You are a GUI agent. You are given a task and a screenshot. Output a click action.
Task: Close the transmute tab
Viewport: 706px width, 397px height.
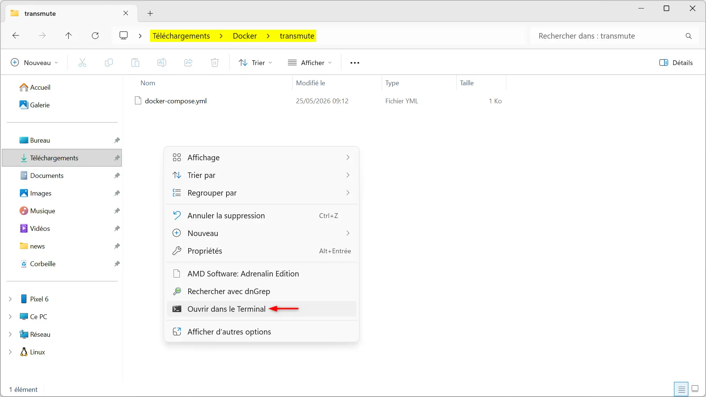point(126,13)
